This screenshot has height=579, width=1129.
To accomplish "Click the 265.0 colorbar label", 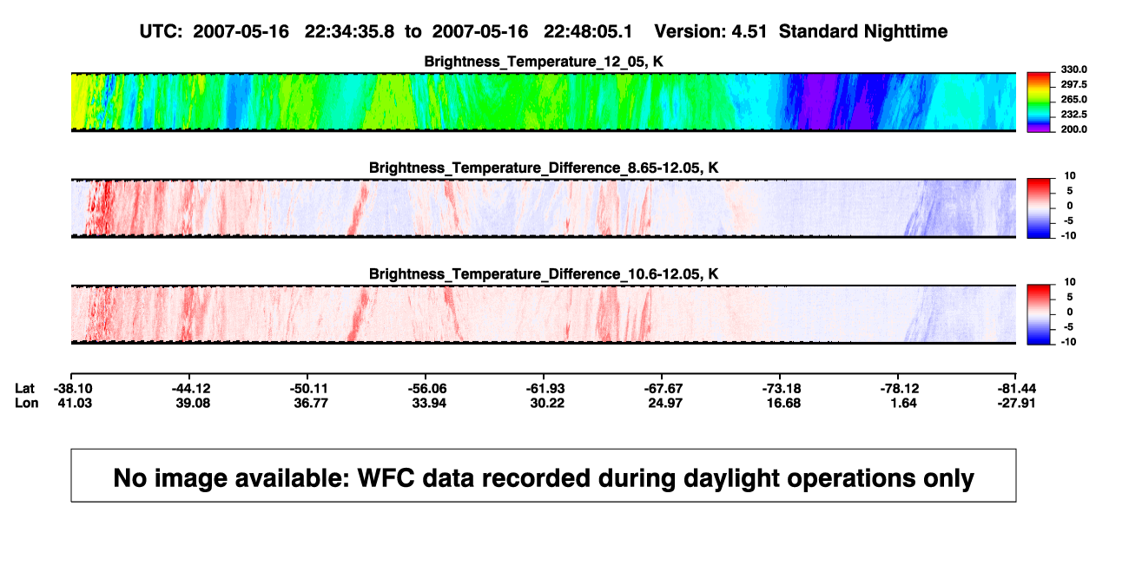I will (1073, 99).
